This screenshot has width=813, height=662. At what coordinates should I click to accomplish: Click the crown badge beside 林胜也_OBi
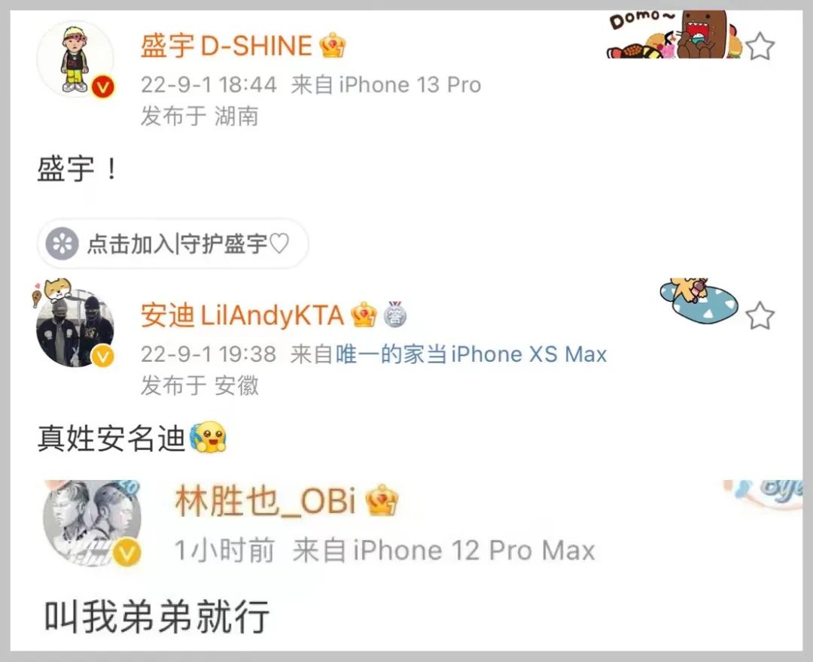click(382, 500)
